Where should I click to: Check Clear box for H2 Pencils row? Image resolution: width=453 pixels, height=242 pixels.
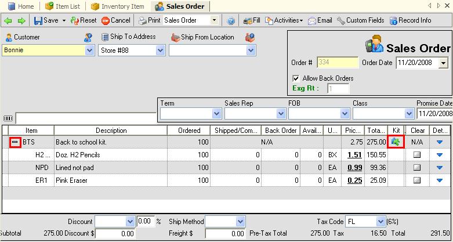(x=416, y=155)
